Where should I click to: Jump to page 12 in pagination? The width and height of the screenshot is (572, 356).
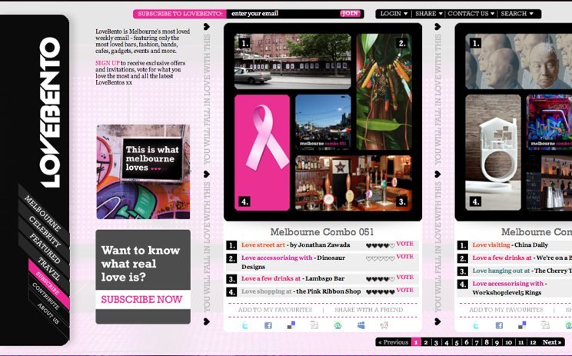[x=533, y=342]
